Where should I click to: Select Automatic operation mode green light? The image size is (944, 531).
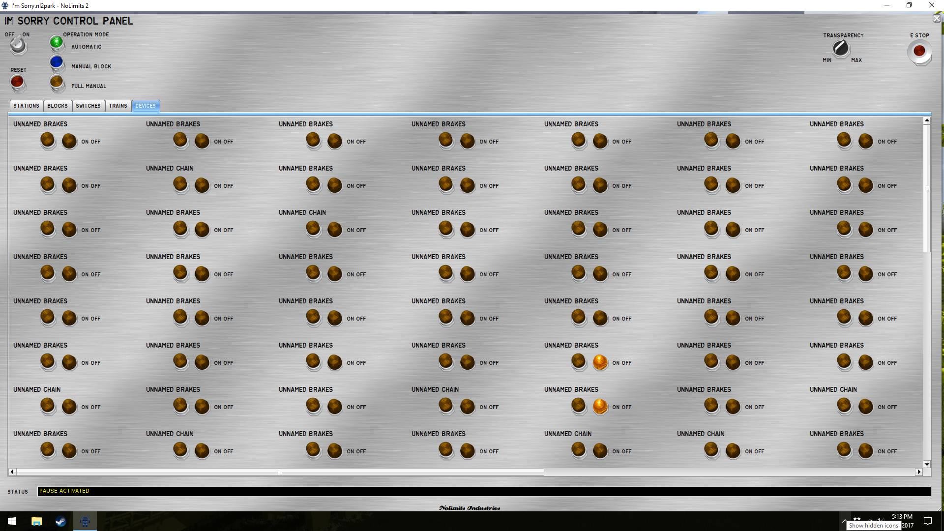pyautogui.click(x=57, y=43)
